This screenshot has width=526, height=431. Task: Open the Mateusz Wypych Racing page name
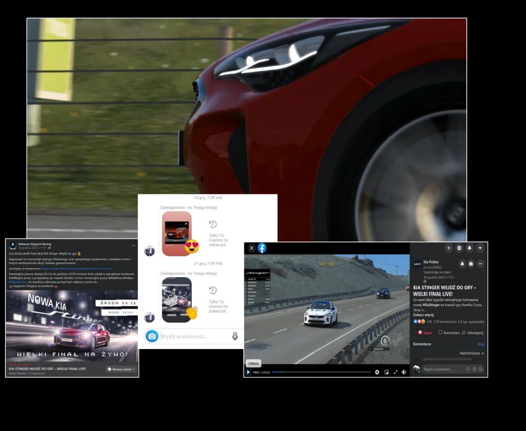pos(35,244)
